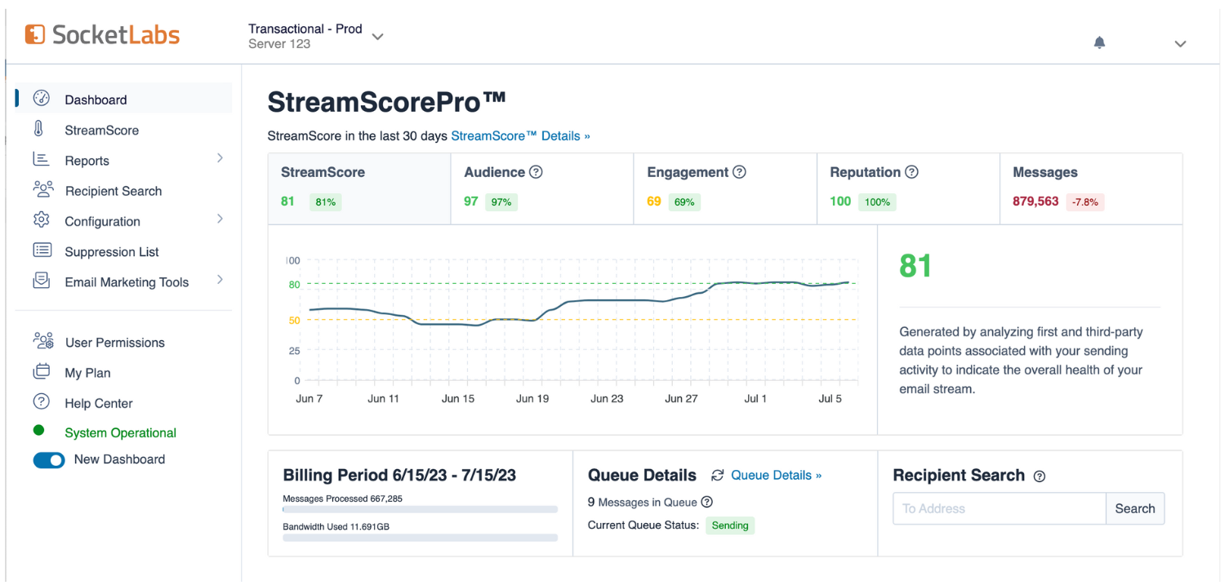The height and width of the screenshot is (585, 1229).
Task: Click the Messages in Queue help icon
Action: click(707, 503)
